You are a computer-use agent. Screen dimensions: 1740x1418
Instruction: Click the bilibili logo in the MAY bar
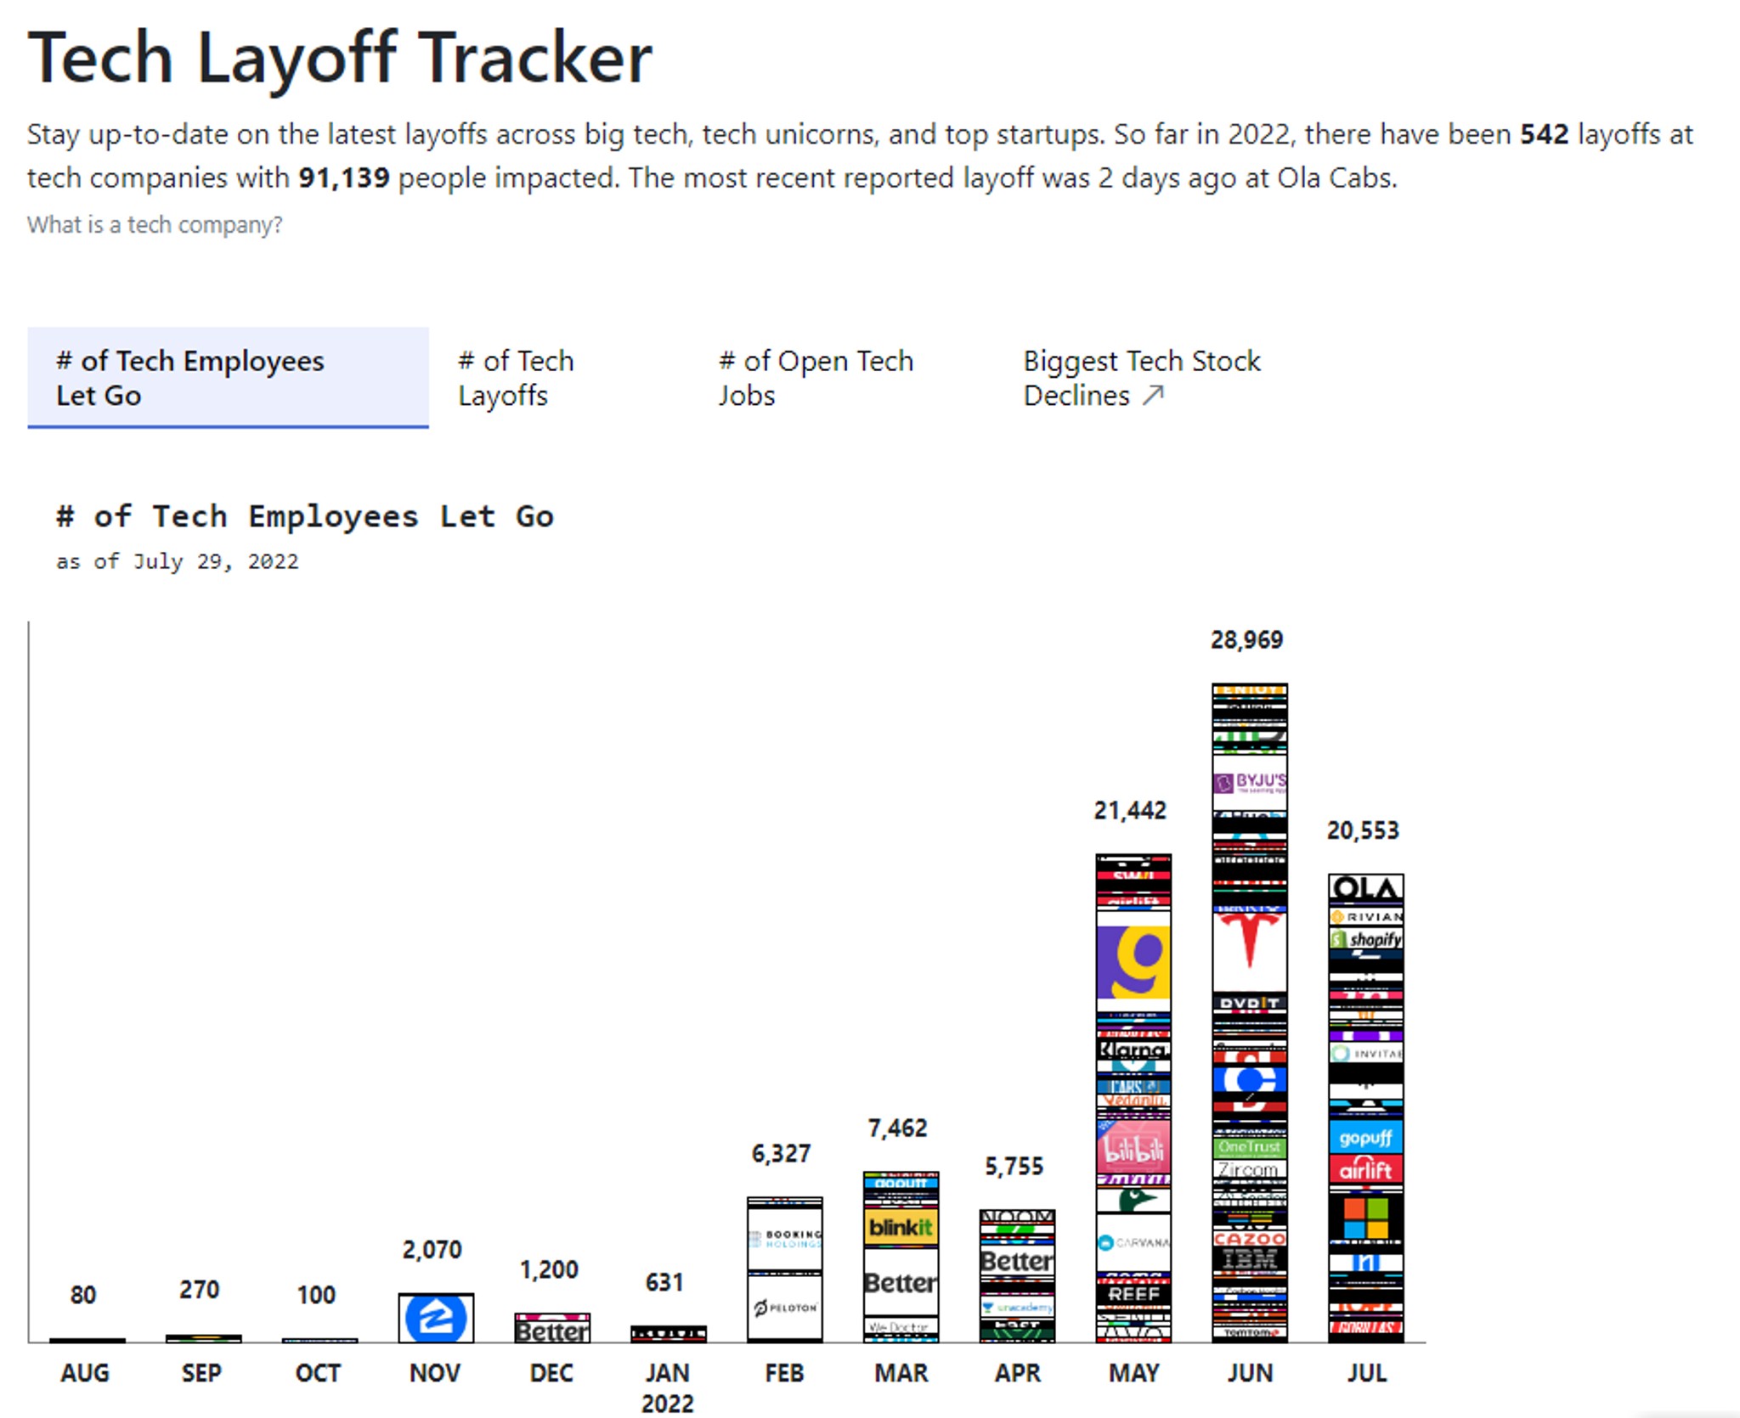[1134, 1148]
